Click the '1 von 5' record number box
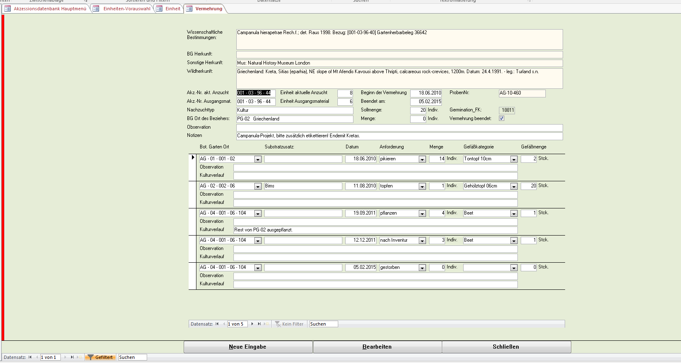 click(238, 324)
